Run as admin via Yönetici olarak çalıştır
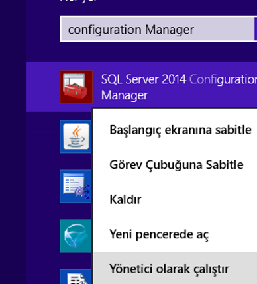This screenshot has width=257, height=284. [x=170, y=269]
